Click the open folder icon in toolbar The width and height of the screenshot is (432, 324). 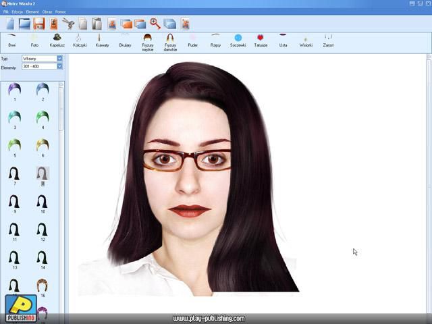point(25,24)
